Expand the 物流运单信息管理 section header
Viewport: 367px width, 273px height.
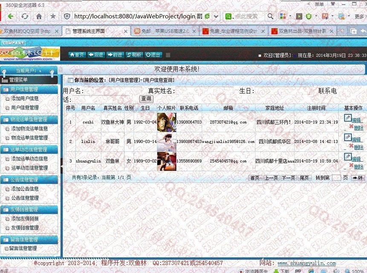point(29,119)
